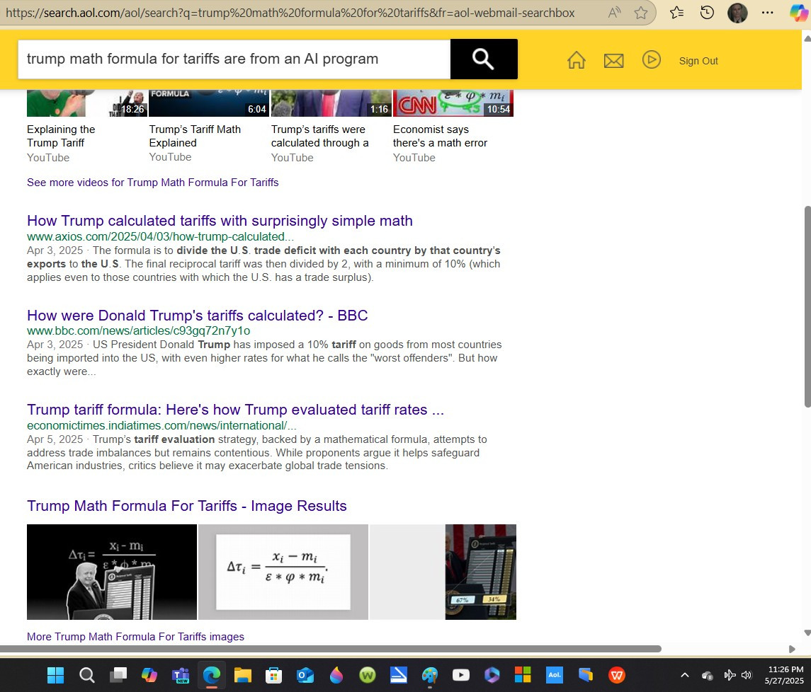Click the scrollbar right arrow
This screenshot has width=811, height=692.
point(791,649)
